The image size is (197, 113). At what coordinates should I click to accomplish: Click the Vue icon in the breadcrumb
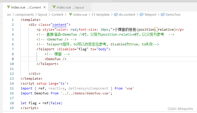(x=71, y=14)
